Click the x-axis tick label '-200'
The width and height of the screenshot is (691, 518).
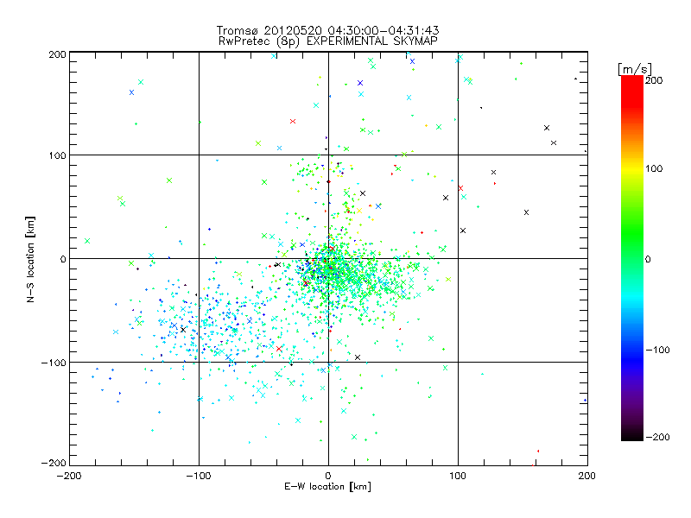[x=69, y=476]
